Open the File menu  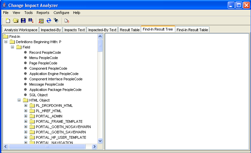point(6,13)
